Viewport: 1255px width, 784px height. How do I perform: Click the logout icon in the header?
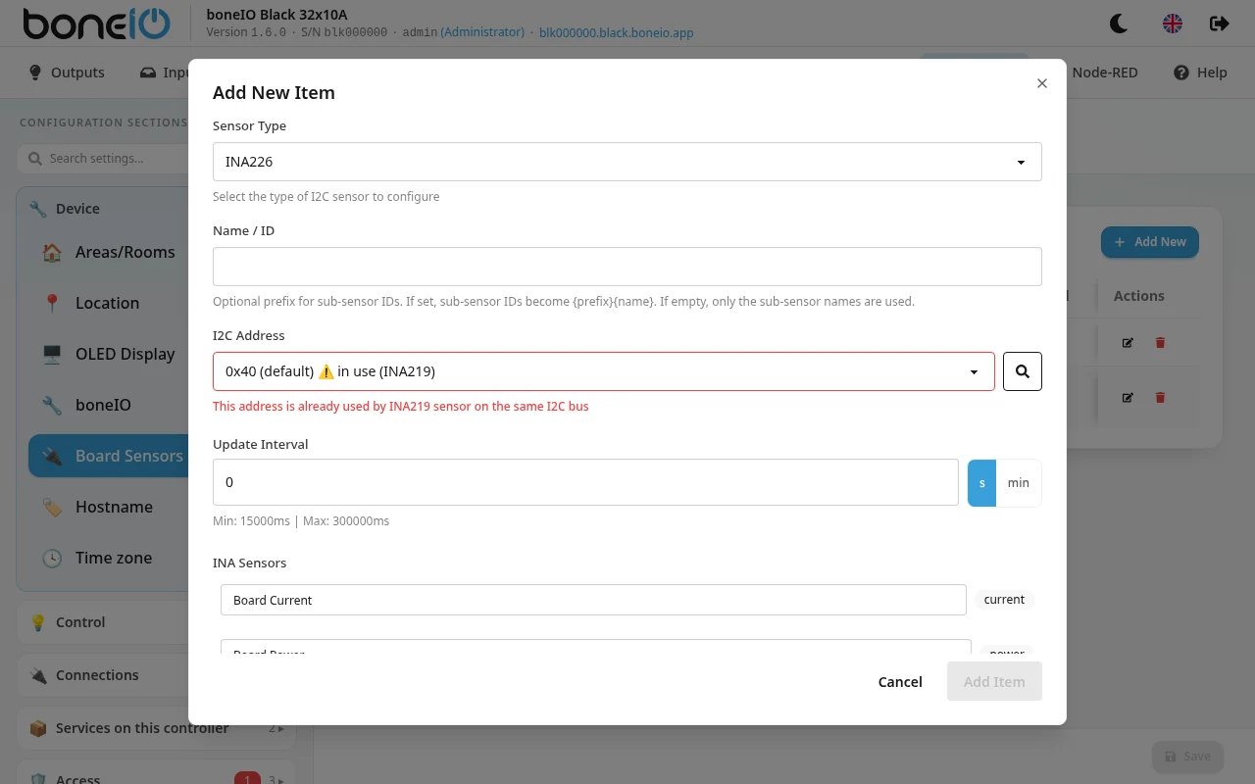click(x=1220, y=24)
